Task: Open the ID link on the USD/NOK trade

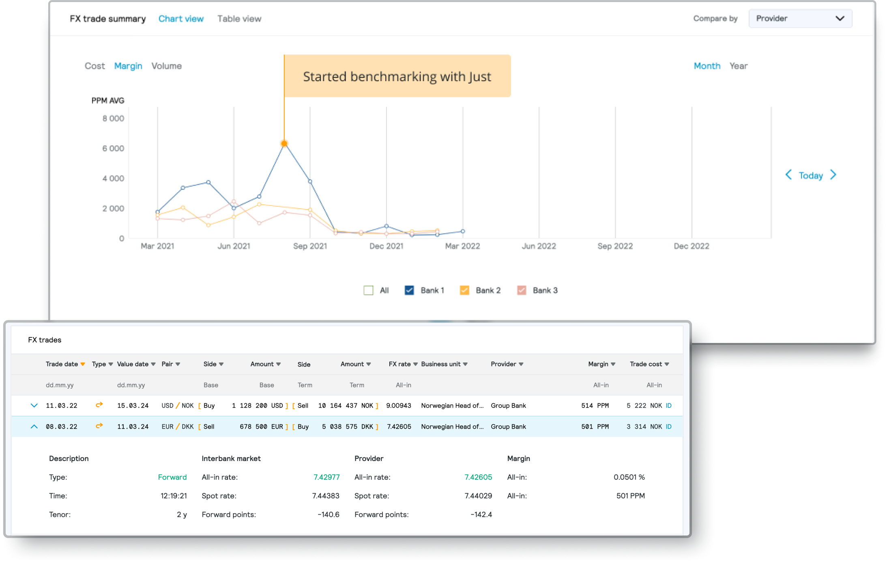Action: click(669, 405)
